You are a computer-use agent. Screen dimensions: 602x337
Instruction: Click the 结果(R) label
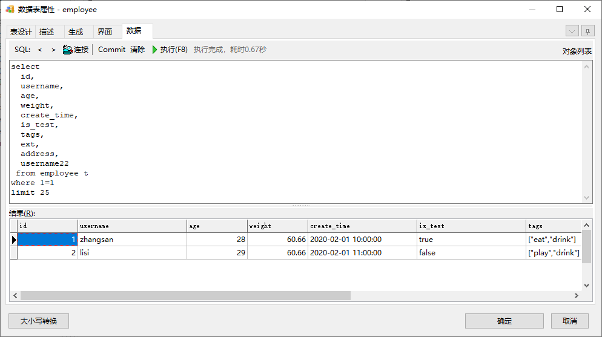click(x=22, y=214)
